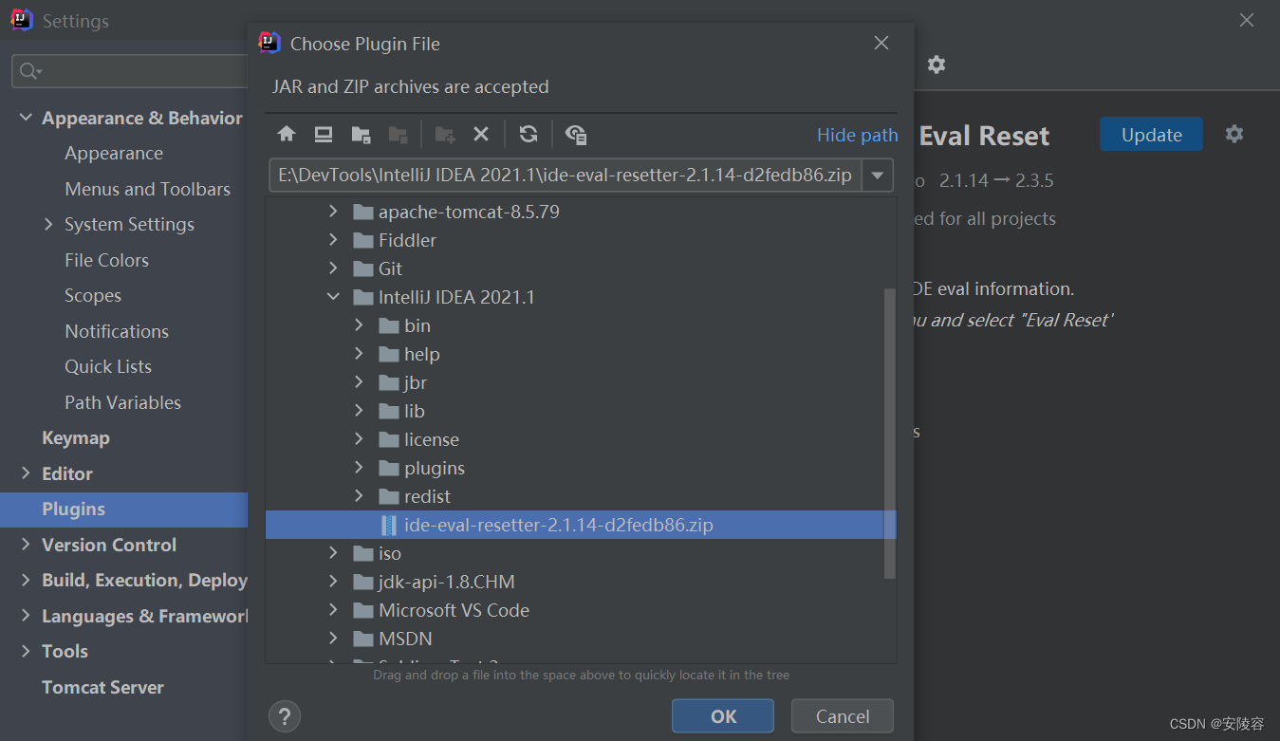Expand System Settings in the Settings tree
Image resolution: width=1280 pixels, height=741 pixels.
coord(48,224)
